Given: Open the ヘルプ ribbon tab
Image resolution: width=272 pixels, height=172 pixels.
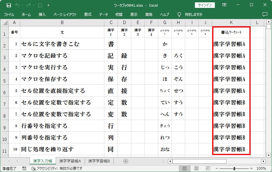Looking at the screenshot, I should 164,15.
